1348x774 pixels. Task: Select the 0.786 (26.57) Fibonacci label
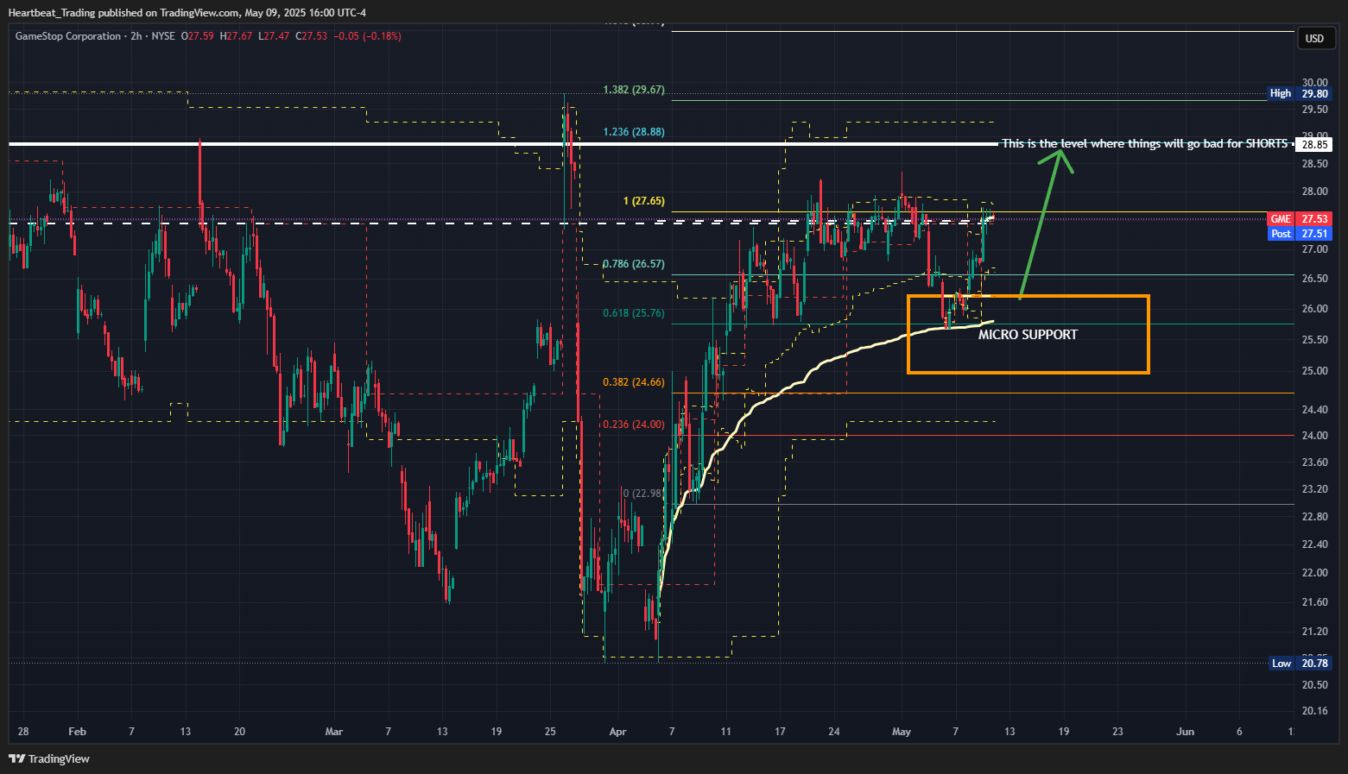634,264
